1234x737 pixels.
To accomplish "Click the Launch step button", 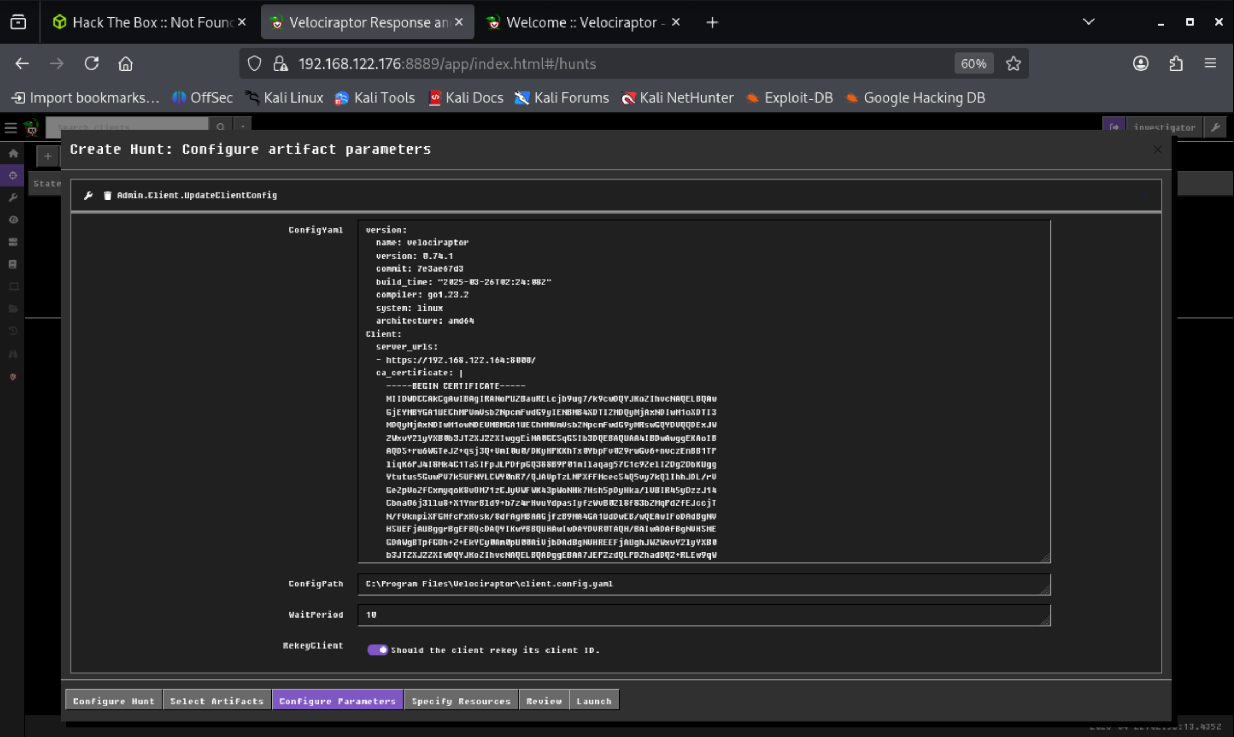I will click(x=594, y=701).
